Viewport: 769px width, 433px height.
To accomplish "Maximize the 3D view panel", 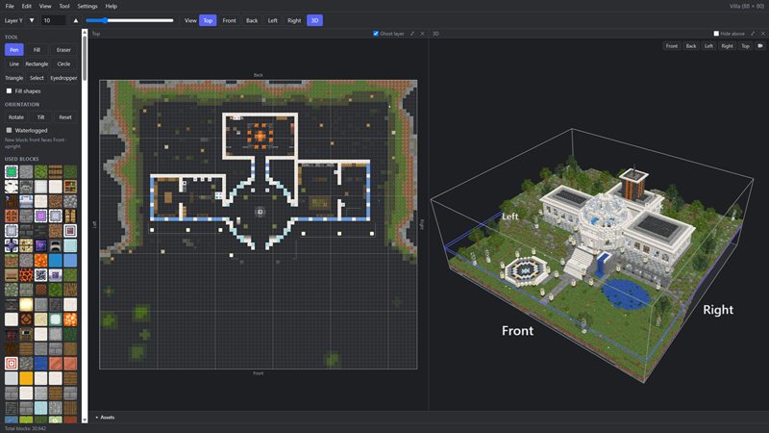I will 753,34.
